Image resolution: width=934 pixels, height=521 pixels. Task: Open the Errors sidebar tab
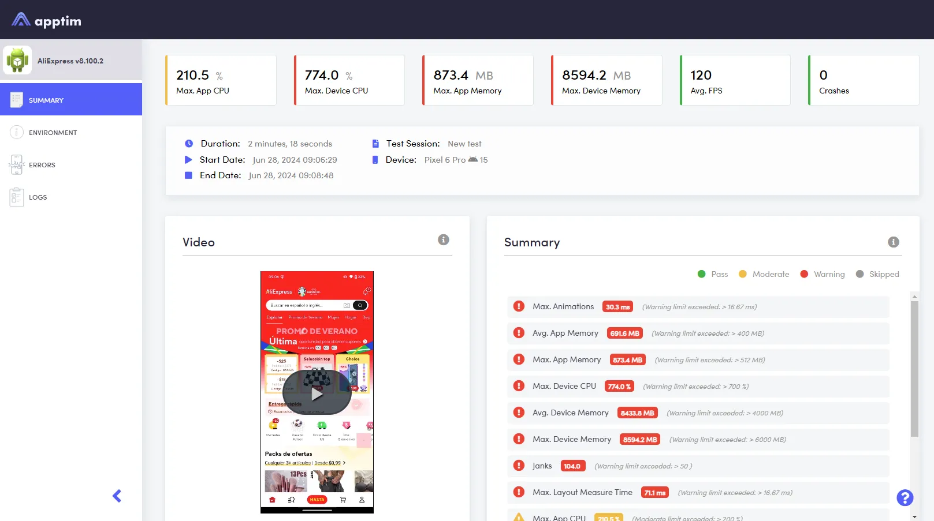71,165
